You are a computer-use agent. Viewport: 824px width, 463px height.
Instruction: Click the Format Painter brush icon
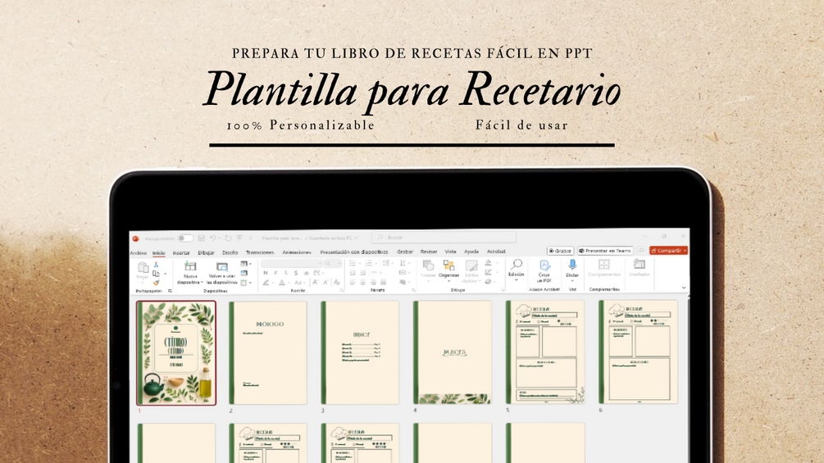pos(156,283)
